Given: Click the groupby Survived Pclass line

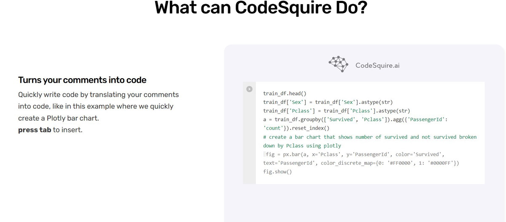Looking at the screenshot, I should click(355, 119).
